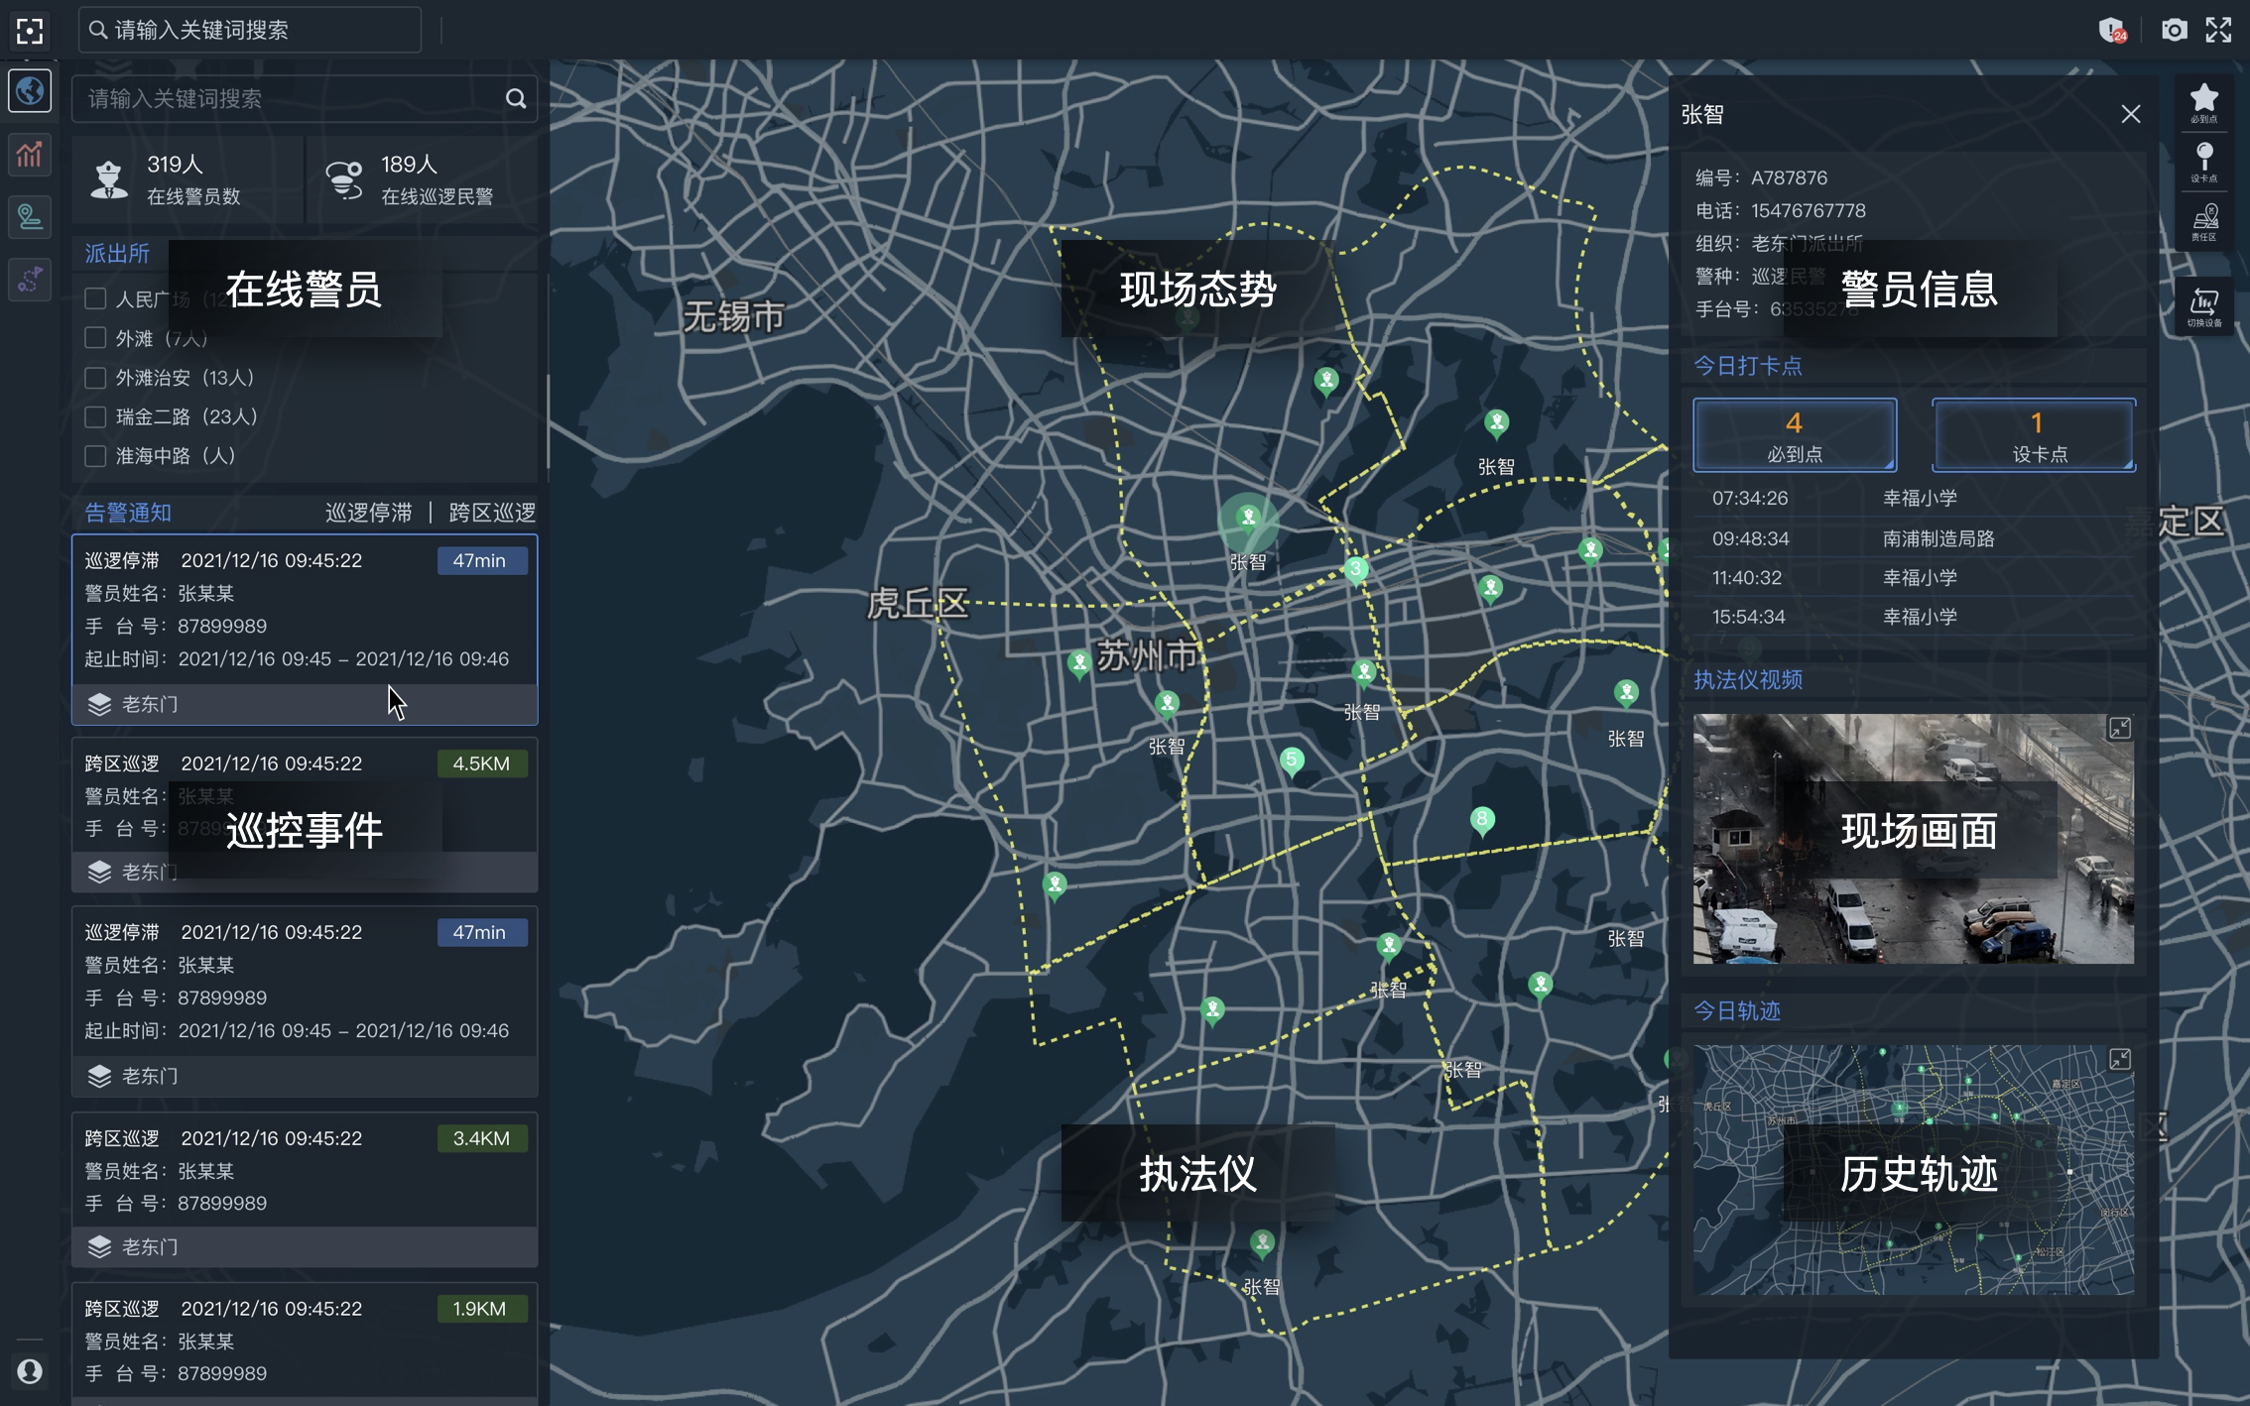
Task: Open alert shield icon with badge 24
Action: 2111,31
